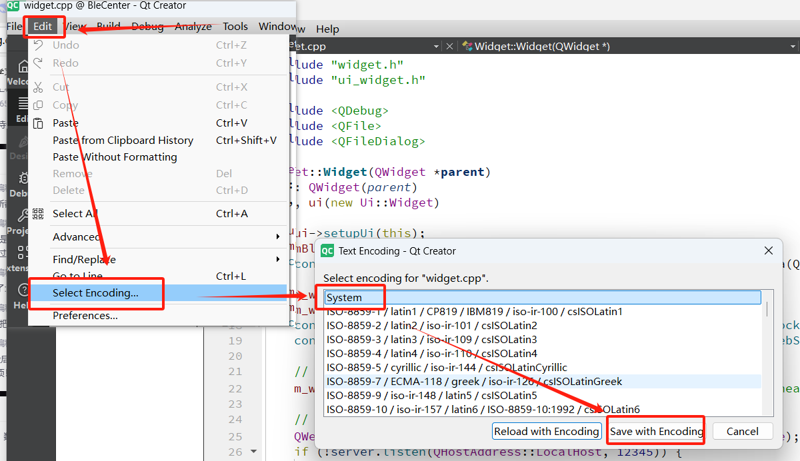Open the File menu
The height and width of the screenshot is (461, 800).
pos(14,27)
